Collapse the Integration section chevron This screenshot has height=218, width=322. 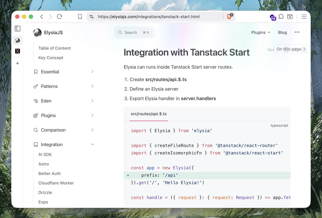point(92,144)
